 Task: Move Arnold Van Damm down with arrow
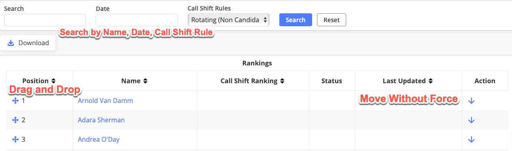tap(471, 101)
